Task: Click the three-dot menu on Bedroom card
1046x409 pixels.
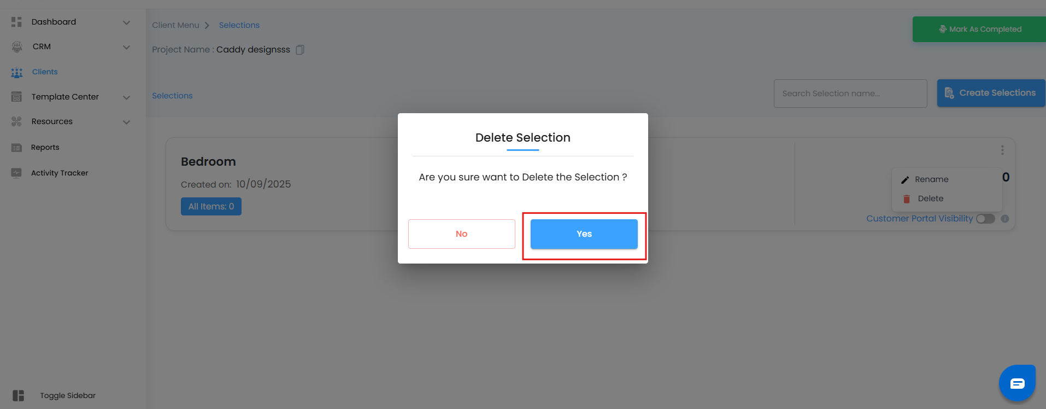Action: pyautogui.click(x=1002, y=150)
